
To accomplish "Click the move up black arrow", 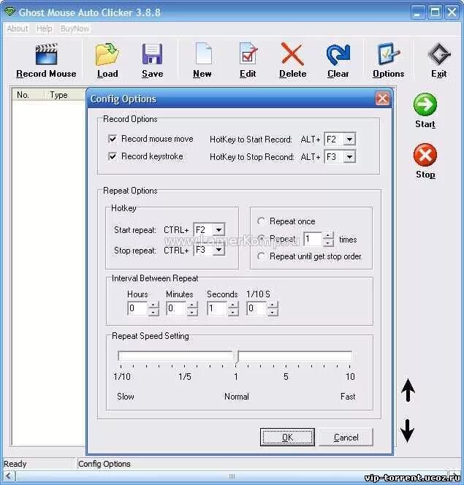I will pos(408,390).
